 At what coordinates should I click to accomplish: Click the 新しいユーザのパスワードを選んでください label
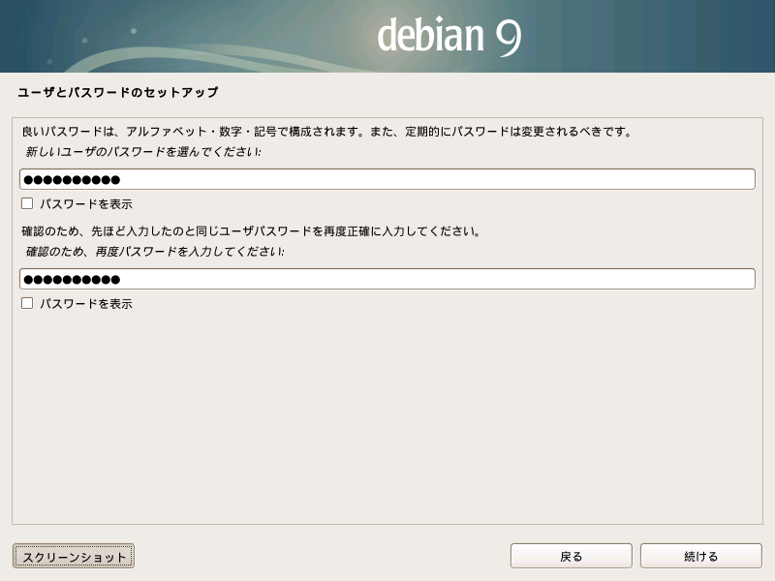(142, 153)
